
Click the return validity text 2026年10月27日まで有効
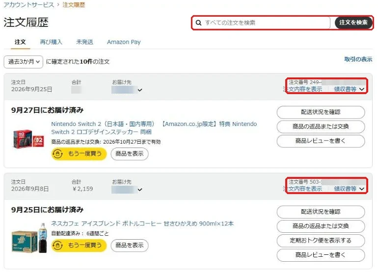(x=132, y=142)
